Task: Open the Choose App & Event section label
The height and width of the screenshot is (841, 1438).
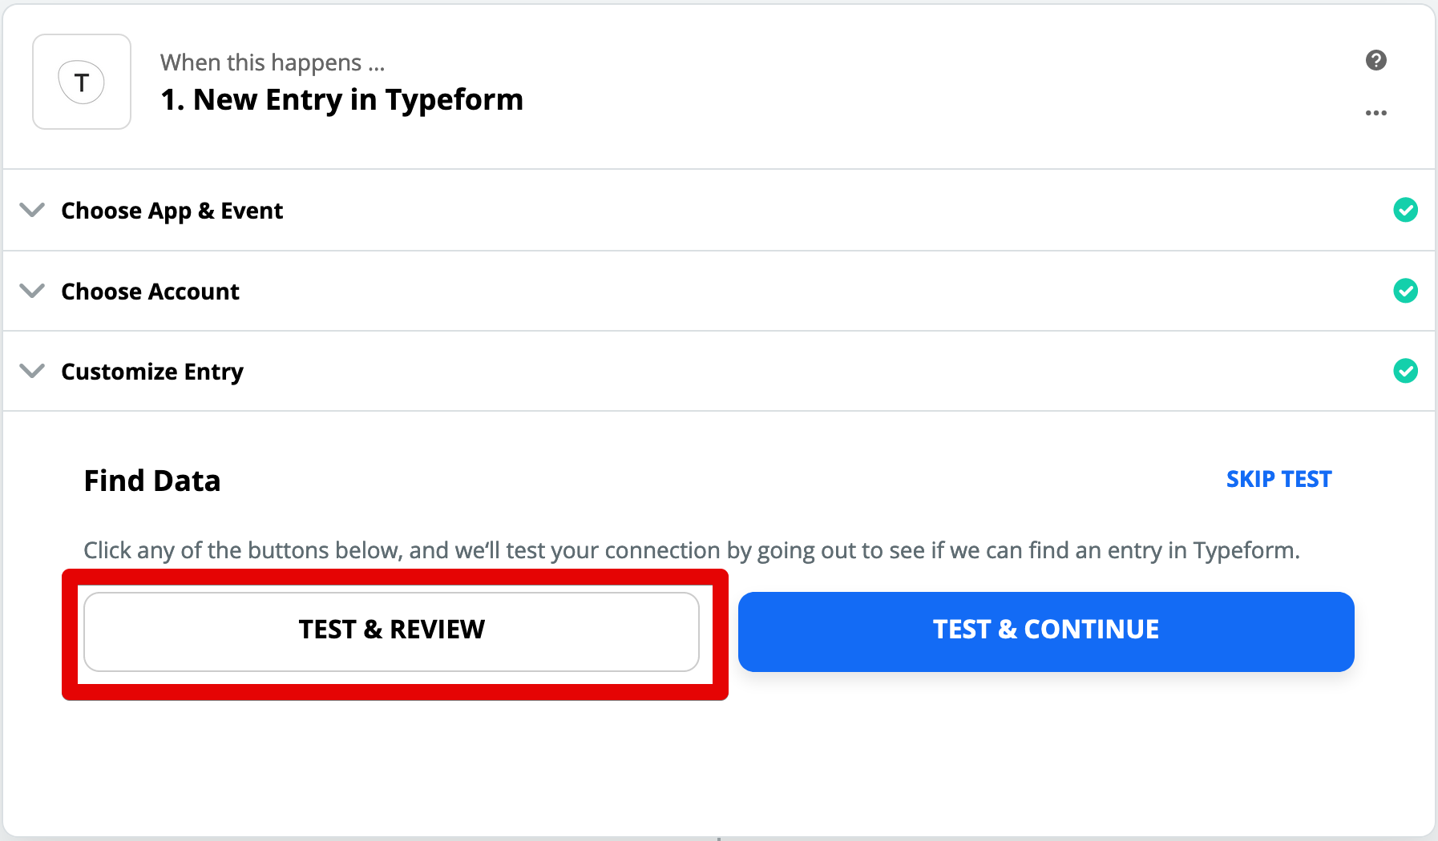Action: pyautogui.click(x=172, y=211)
